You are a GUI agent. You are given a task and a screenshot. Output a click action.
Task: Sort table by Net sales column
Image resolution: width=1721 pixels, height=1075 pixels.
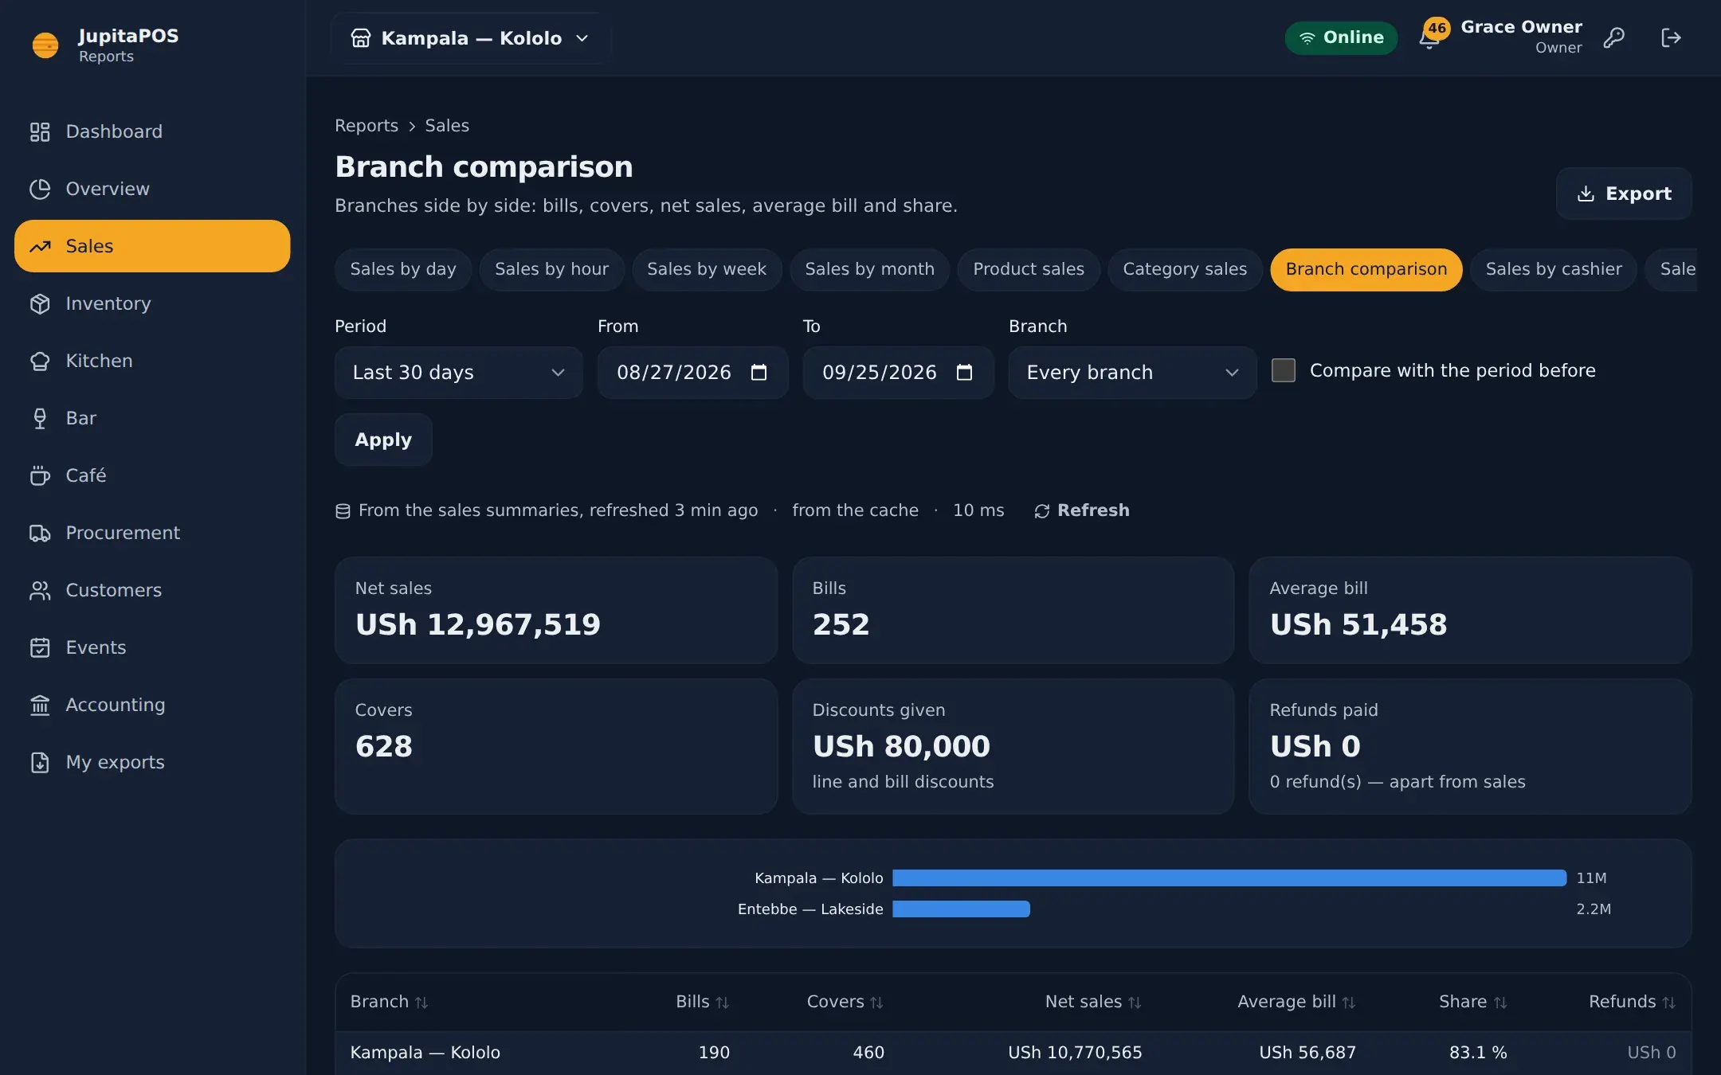point(1092,1002)
